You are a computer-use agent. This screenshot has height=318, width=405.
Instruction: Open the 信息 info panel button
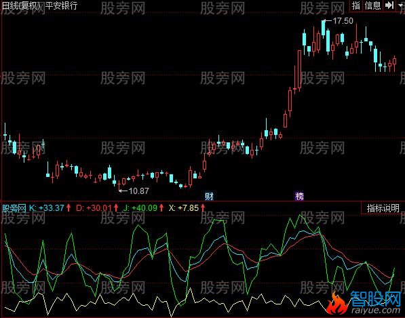(x=372, y=5)
